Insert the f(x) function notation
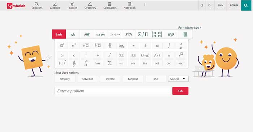The height and width of the screenshot is (132, 253). (157, 55)
